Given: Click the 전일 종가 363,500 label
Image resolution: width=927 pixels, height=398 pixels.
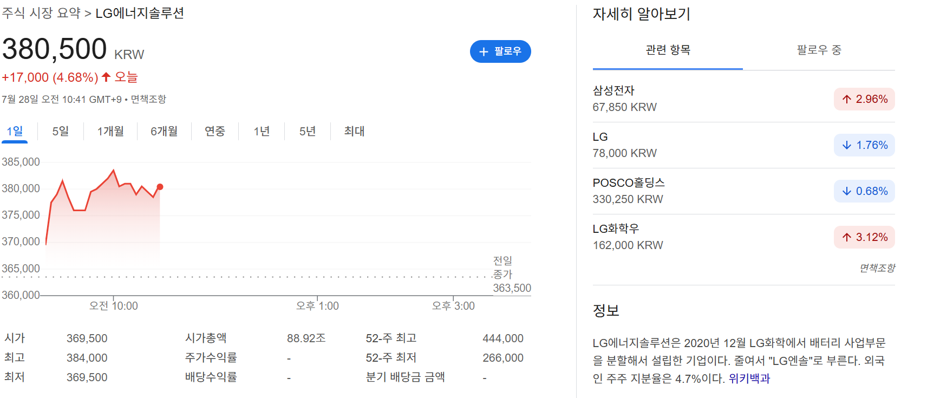Looking at the screenshot, I should click(512, 275).
